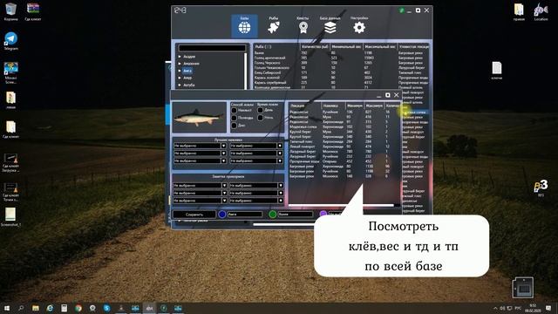Launch Chrome from the taskbar

[78, 308]
